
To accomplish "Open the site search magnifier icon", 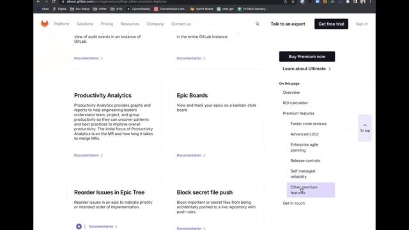I will point(257,24).
